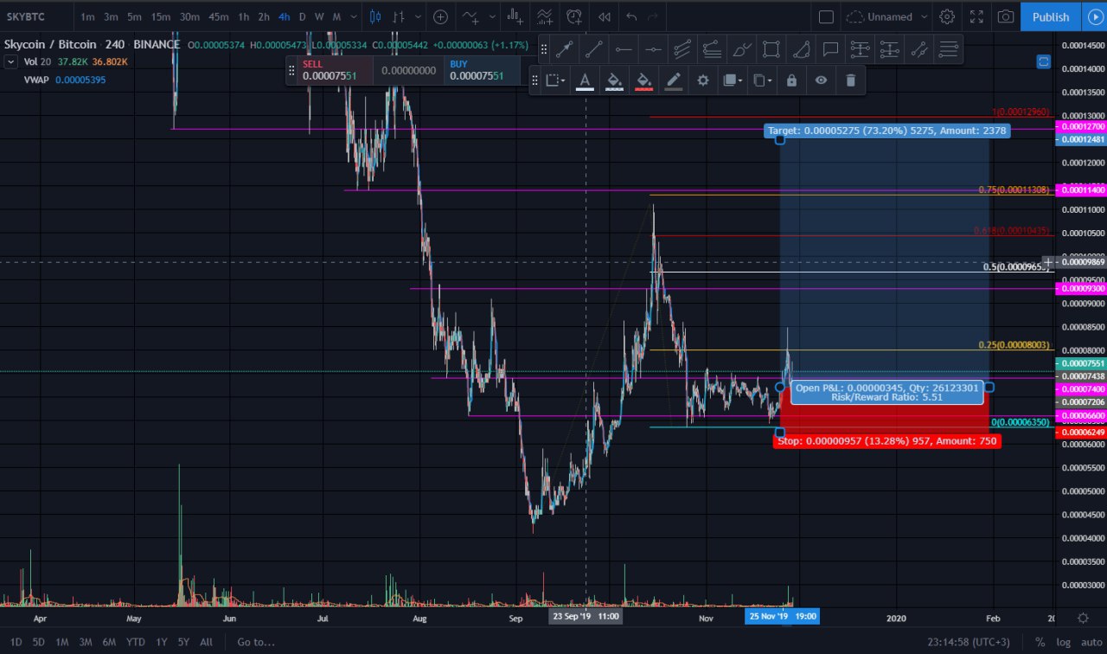Switch to the W weekly interval

pos(319,16)
